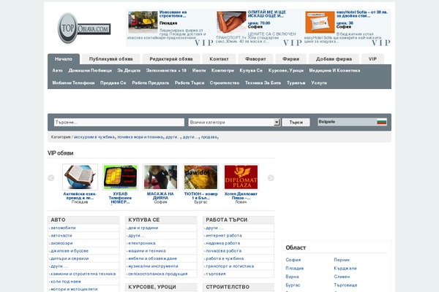
Task: Click the Търсене search input field
Action: (119, 122)
